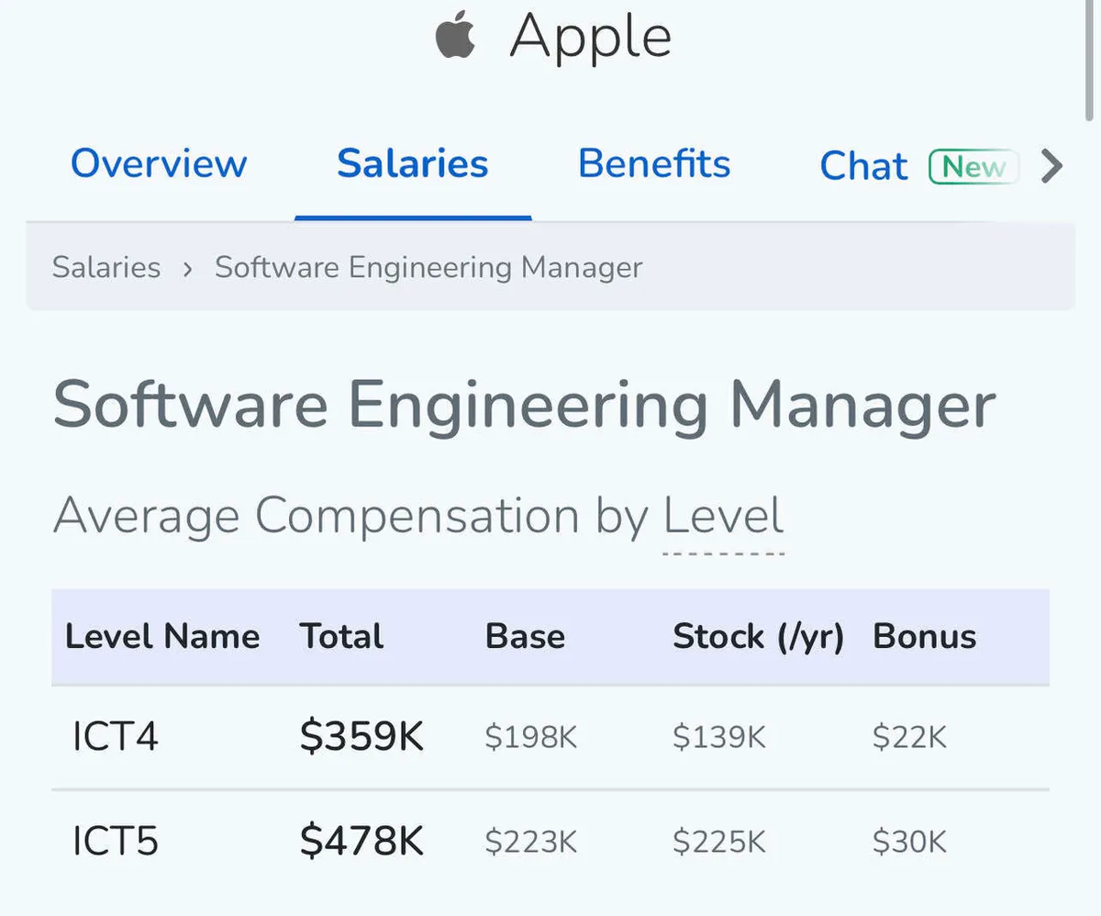Click the Software Engineering Manager breadcrumb
Image resolution: width=1101 pixels, height=916 pixels.
coord(428,268)
